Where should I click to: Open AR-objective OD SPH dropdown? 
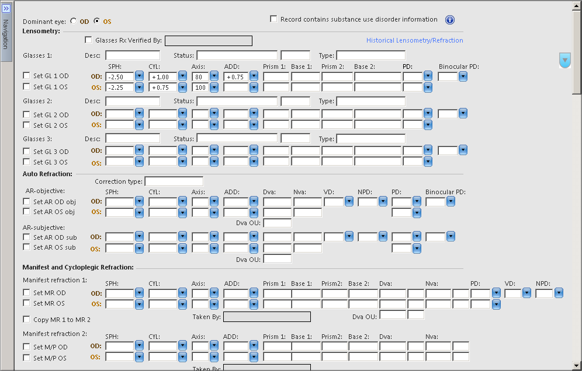point(139,201)
